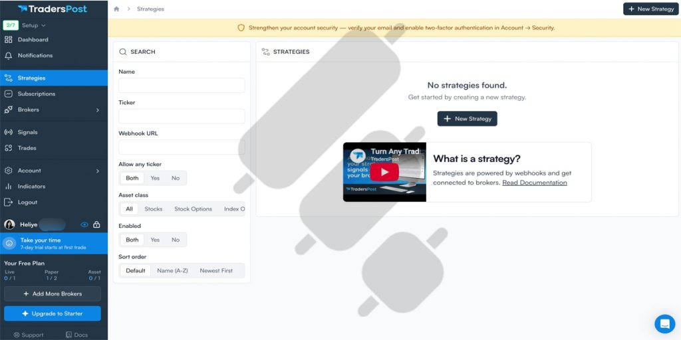Click the central New Strategy button
Screen dimensions: 681x340
click(x=468, y=119)
